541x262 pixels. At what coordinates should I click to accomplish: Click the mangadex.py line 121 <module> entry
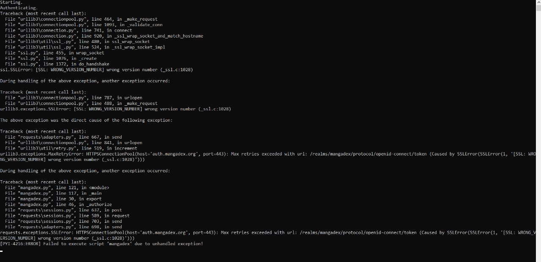coord(57,188)
